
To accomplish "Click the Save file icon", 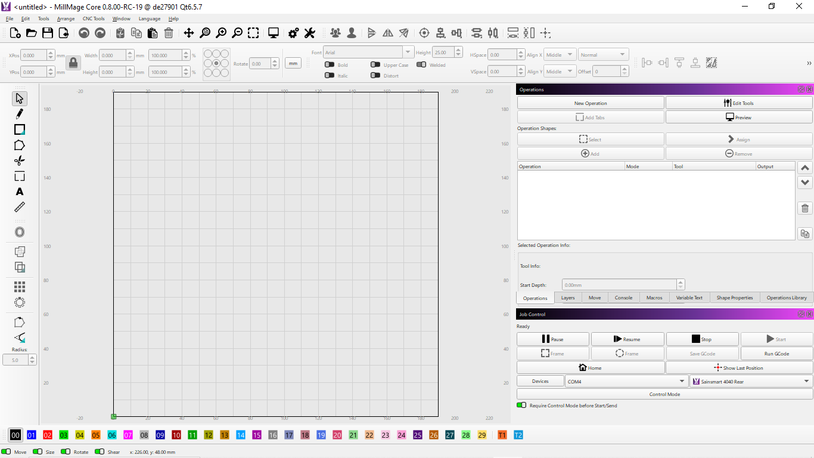I will [47, 33].
